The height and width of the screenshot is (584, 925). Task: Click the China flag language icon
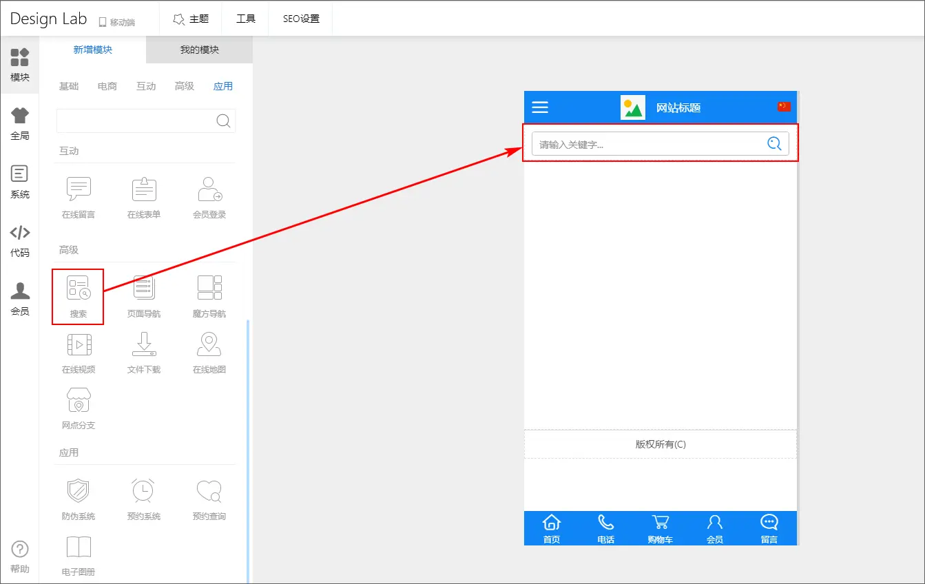click(784, 107)
